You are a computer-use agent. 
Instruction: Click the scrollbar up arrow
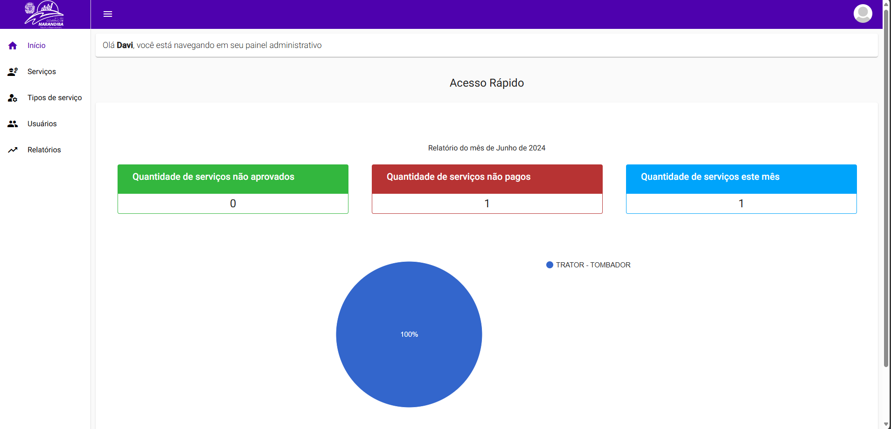886,4
